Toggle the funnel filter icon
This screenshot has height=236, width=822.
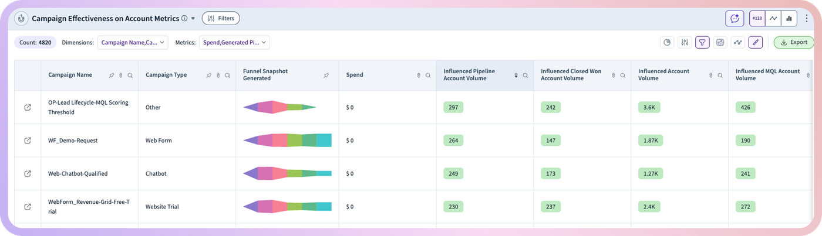tap(702, 42)
